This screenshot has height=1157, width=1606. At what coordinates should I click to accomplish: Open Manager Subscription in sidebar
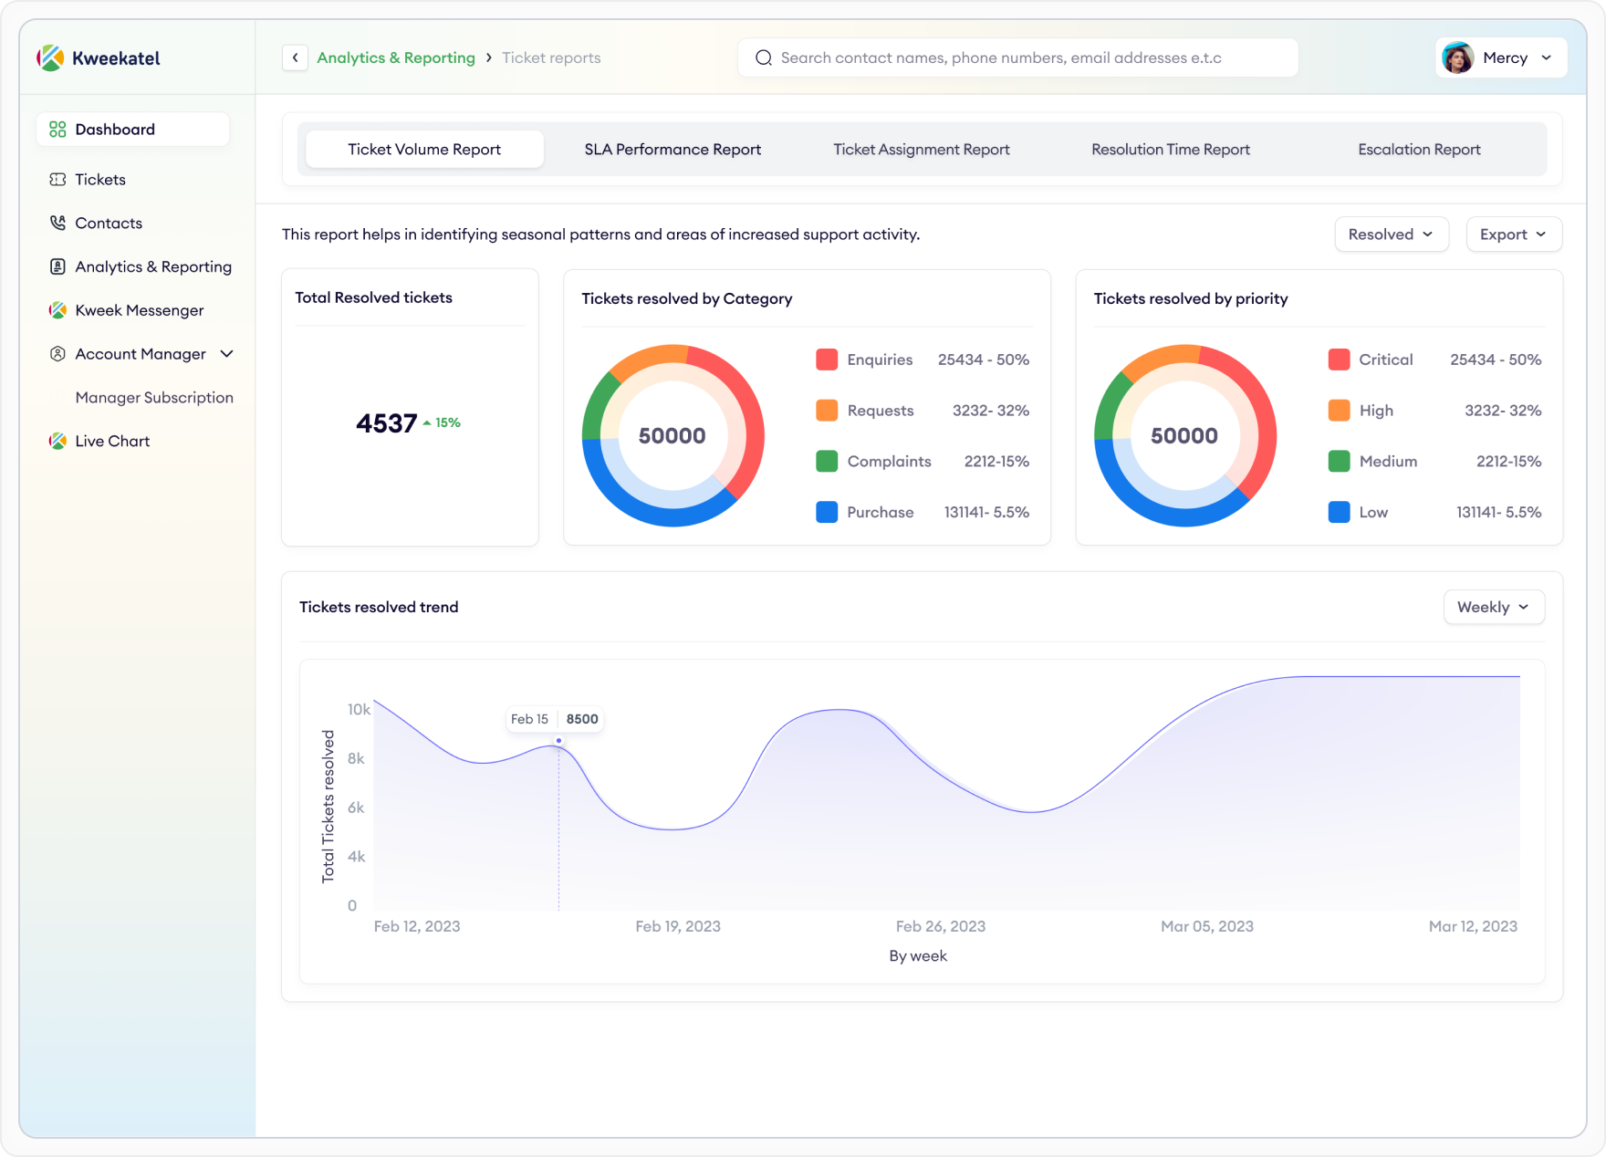point(154,398)
